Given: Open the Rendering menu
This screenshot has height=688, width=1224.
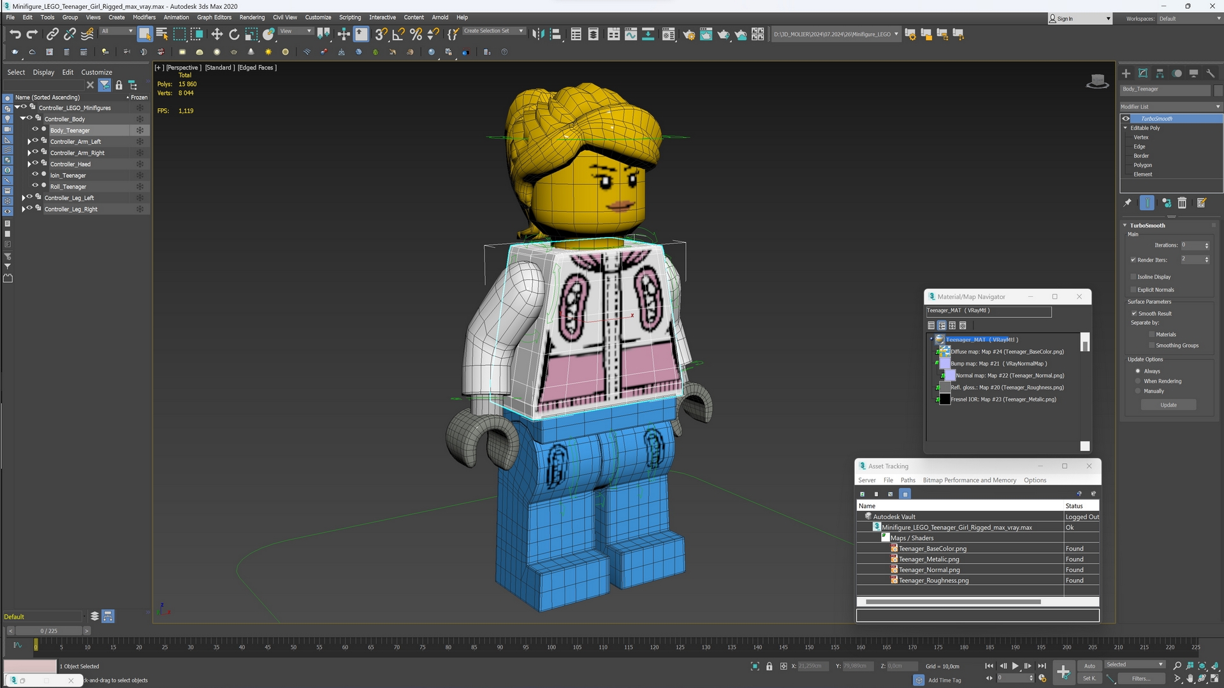Looking at the screenshot, I should pyautogui.click(x=252, y=17).
